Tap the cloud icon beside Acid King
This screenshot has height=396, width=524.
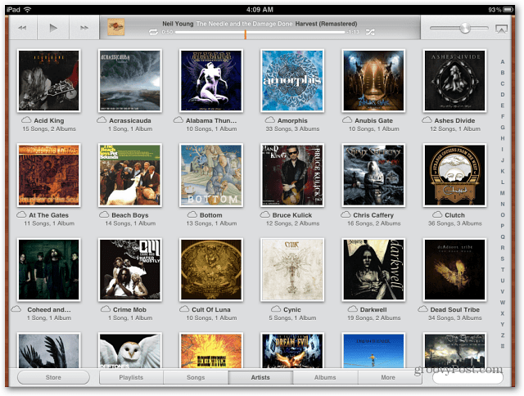(x=26, y=120)
